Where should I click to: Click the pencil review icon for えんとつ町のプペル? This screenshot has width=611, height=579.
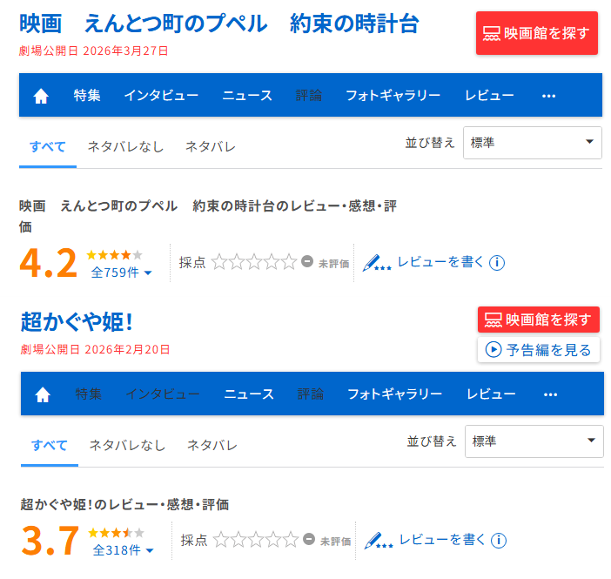tap(377, 262)
